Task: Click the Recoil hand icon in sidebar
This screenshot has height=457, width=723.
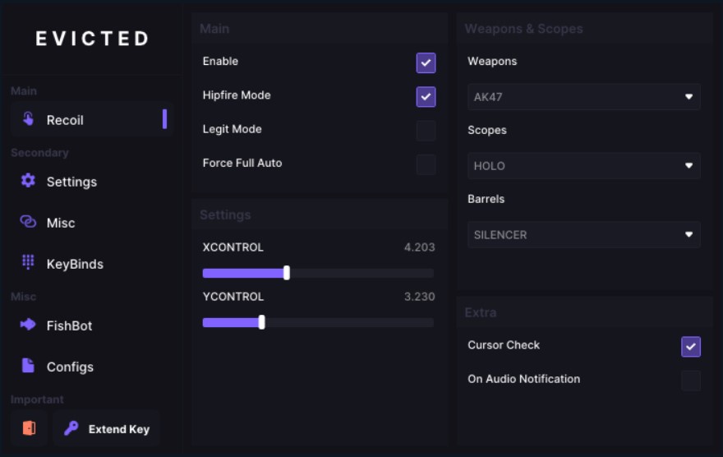Action: click(29, 120)
